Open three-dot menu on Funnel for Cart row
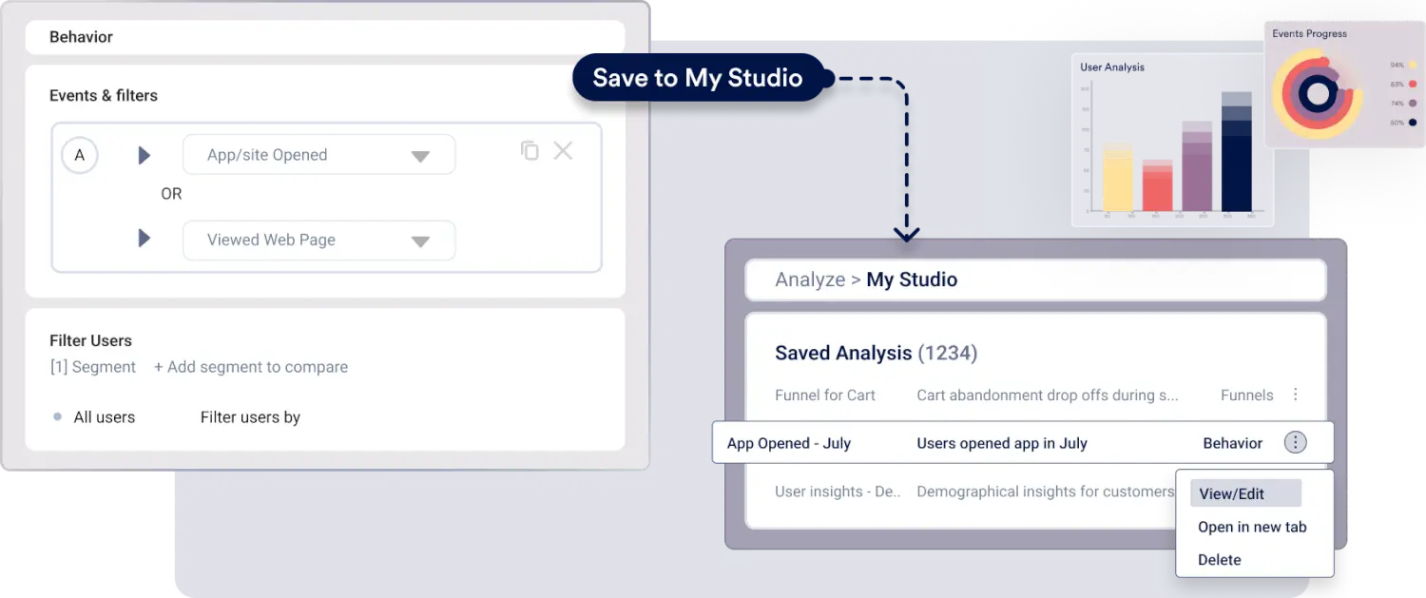The height and width of the screenshot is (598, 1426). click(1295, 395)
